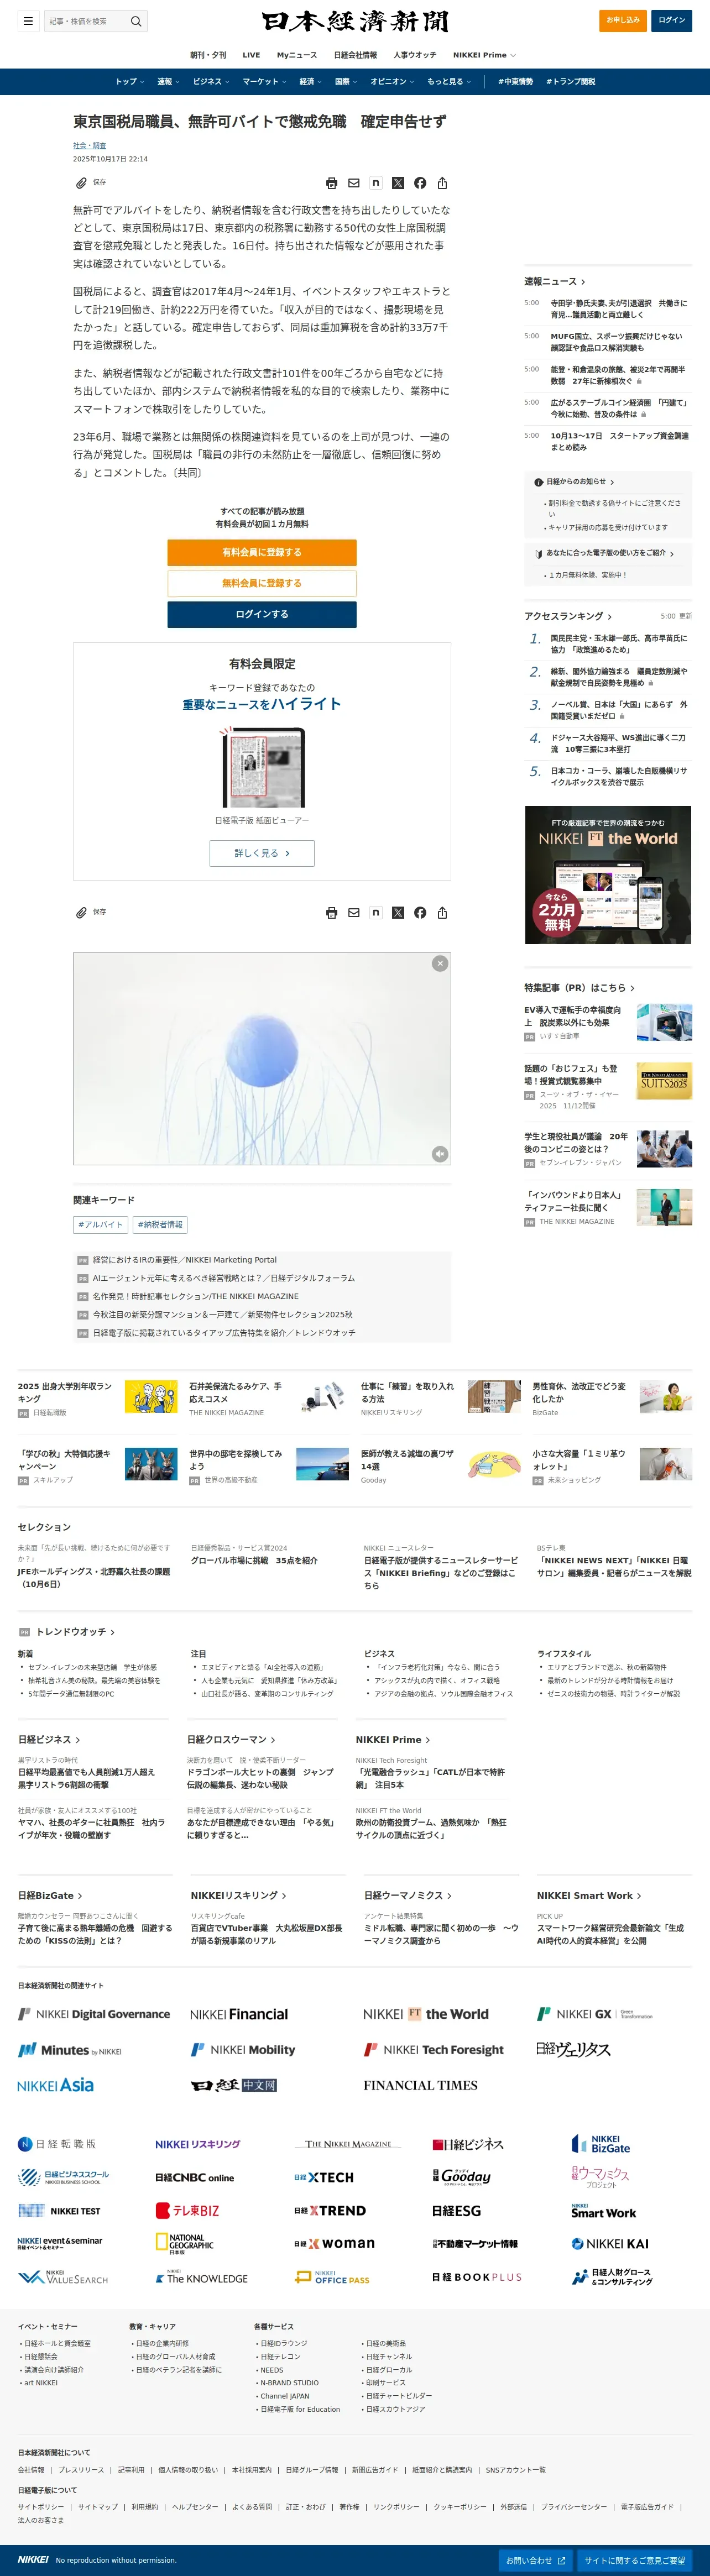The image size is (710, 2576).
Task: Click the NIKKEI logo in the footer bar
Action: [x=33, y=2559]
